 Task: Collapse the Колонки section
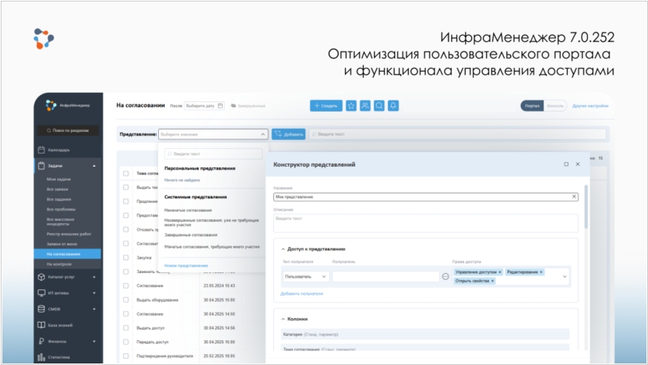pyautogui.click(x=283, y=319)
